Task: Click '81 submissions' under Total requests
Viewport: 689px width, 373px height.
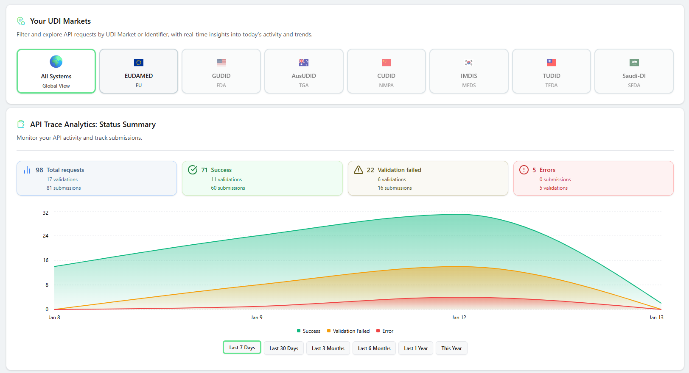Action: point(64,188)
